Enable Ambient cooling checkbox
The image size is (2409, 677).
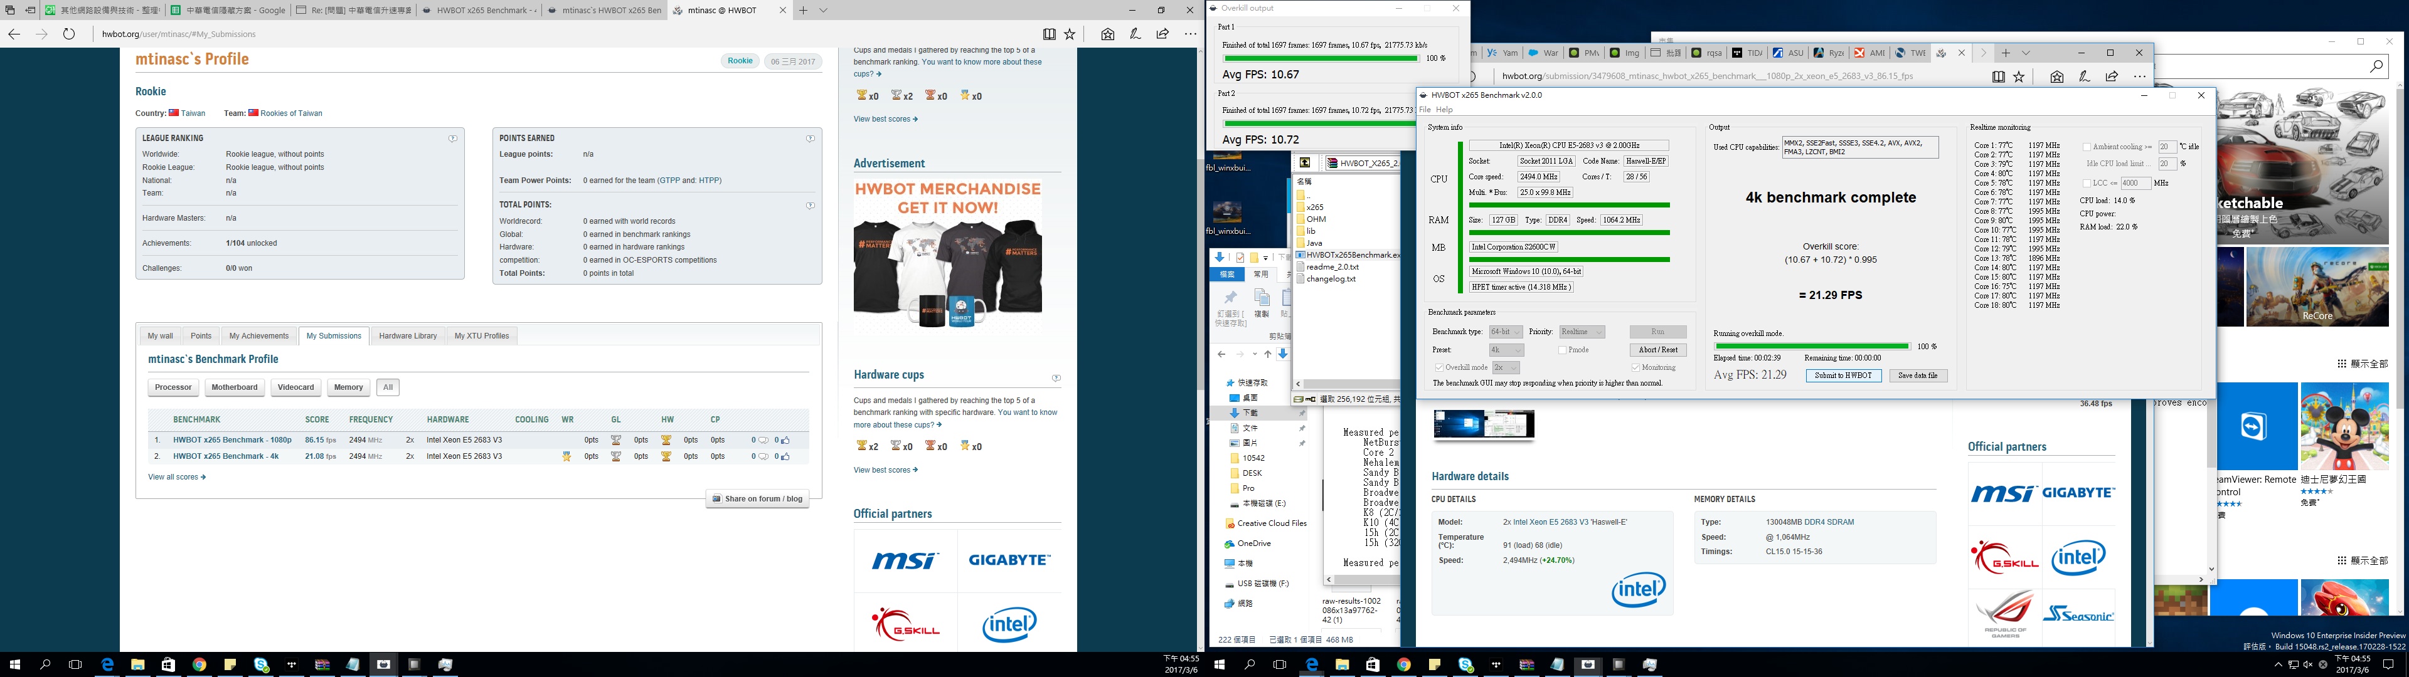pyautogui.click(x=2087, y=147)
